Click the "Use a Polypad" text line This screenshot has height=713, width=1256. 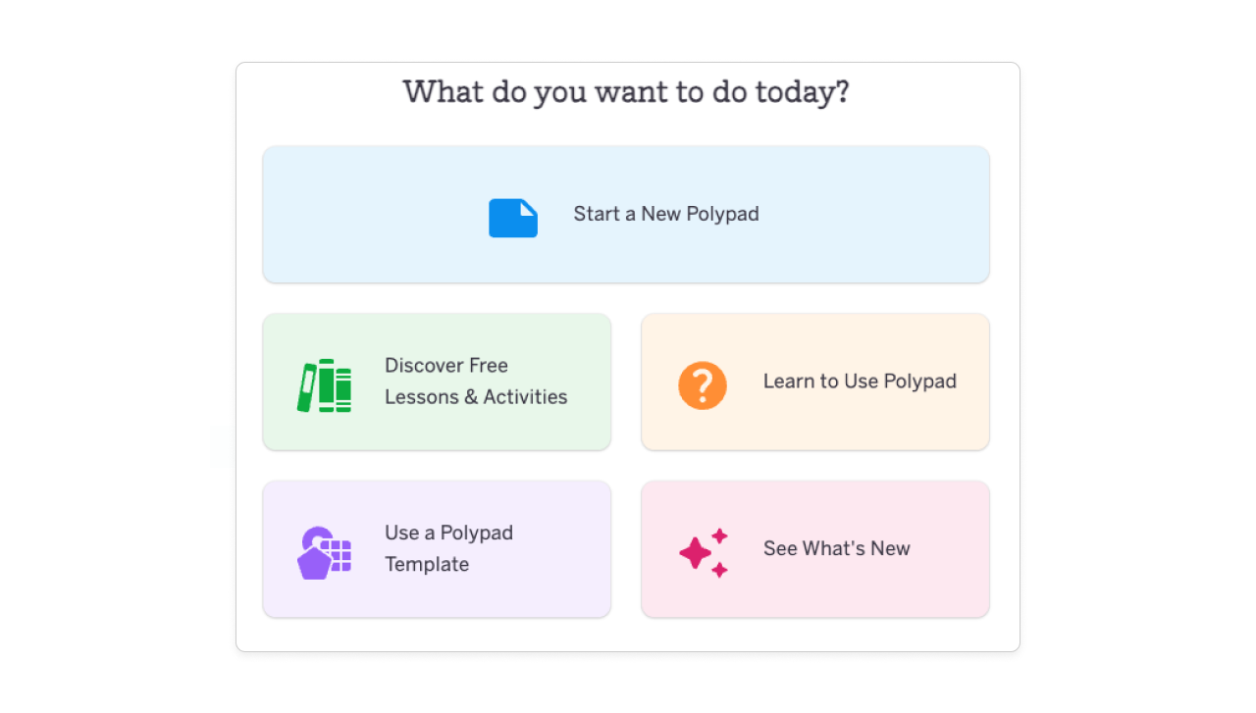[448, 533]
